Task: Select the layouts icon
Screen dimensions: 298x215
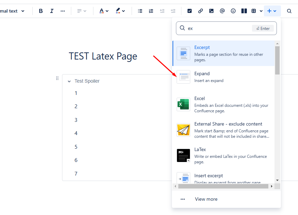Action: click(244, 11)
